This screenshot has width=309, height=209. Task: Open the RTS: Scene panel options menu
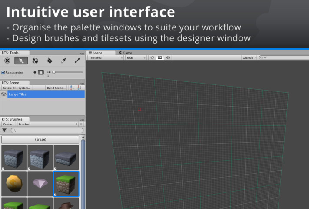tap(82, 84)
